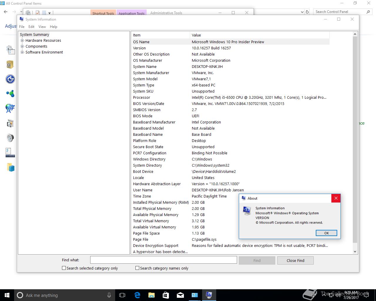
Task: Click the Close Find button
Action: (296, 260)
